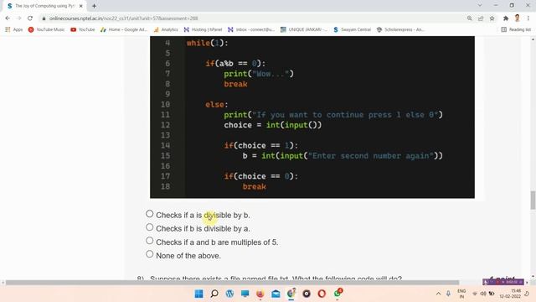This screenshot has height=302, width=536.
Task: Go back to the previous page
Action: [8, 18]
